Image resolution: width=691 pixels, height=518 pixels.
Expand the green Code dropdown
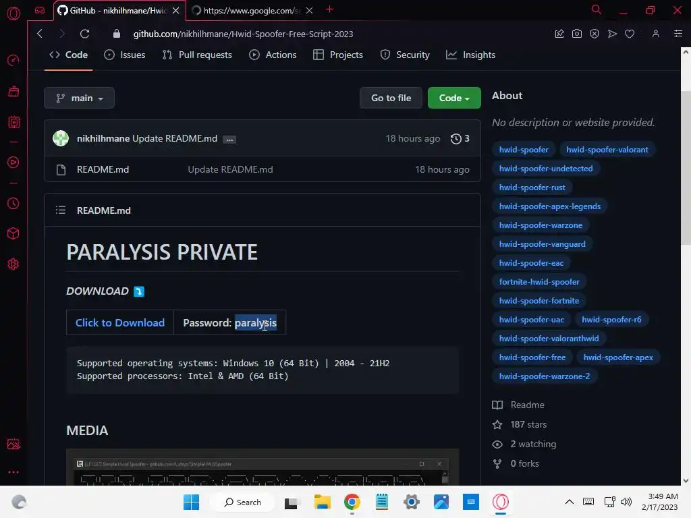click(454, 98)
